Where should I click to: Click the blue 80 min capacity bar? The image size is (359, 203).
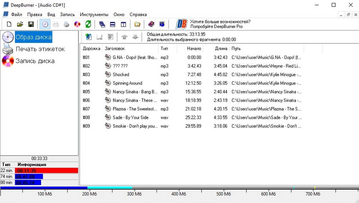(x=28, y=183)
